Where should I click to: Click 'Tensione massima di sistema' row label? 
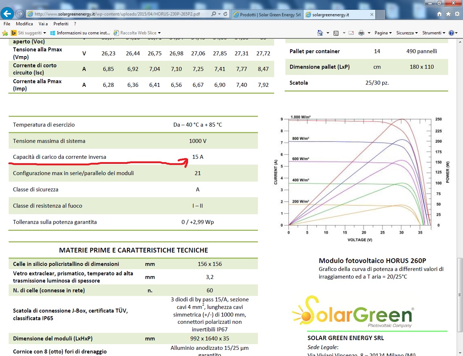49,141
